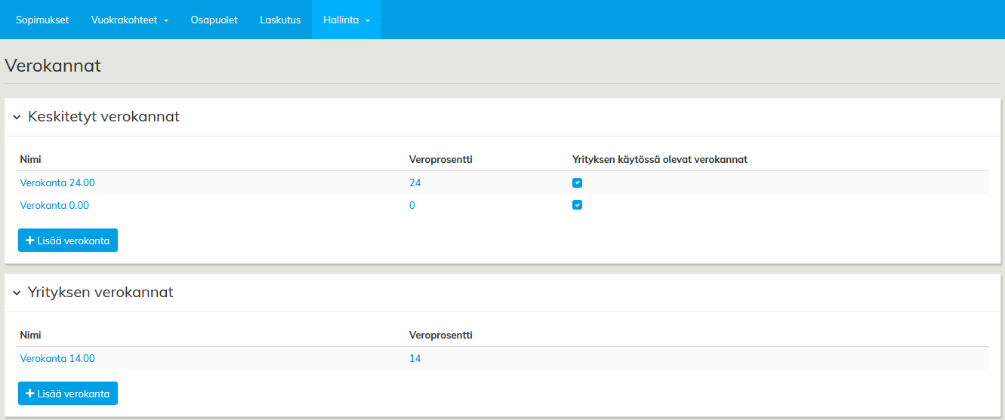This screenshot has width=1005, height=420.
Task: Collapse the Keskitetyt verokannat section chevron
Action: click(x=17, y=118)
